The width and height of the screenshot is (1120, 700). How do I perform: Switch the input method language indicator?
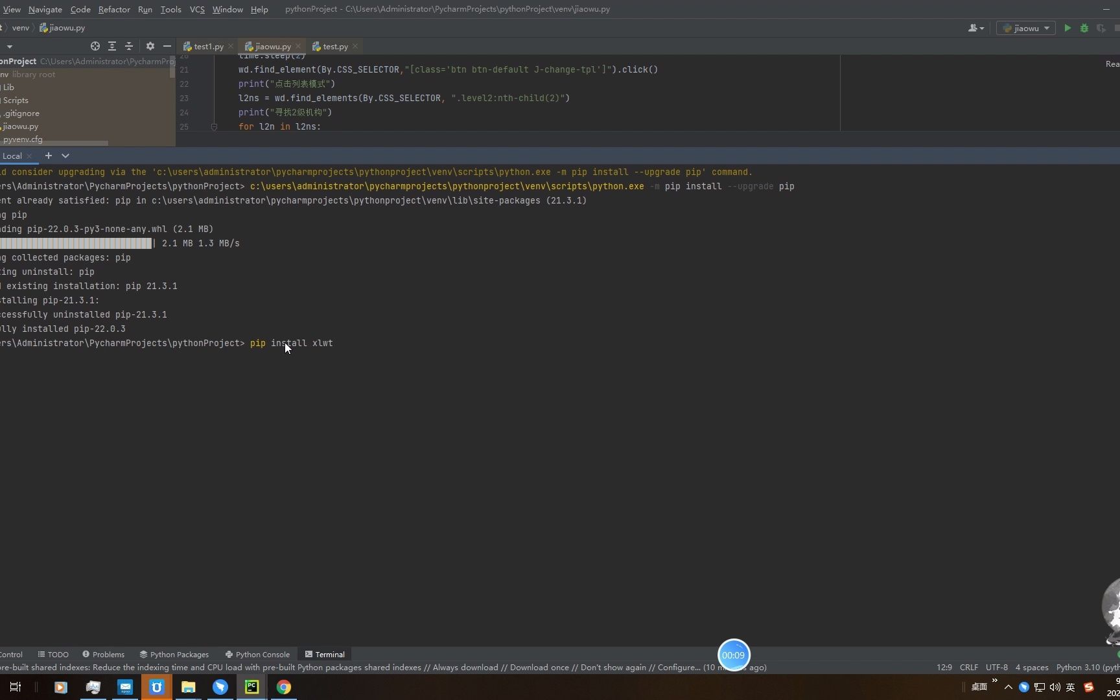click(x=1071, y=687)
